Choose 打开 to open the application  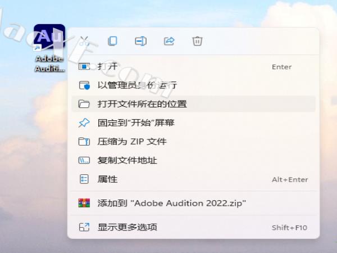coord(108,67)
